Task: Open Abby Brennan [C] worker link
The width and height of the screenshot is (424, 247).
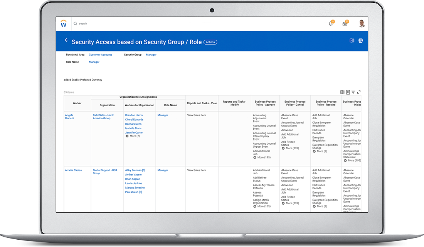Action: [x=135, y=170]
